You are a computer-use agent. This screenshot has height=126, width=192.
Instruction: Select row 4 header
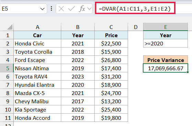coord(7,60)
